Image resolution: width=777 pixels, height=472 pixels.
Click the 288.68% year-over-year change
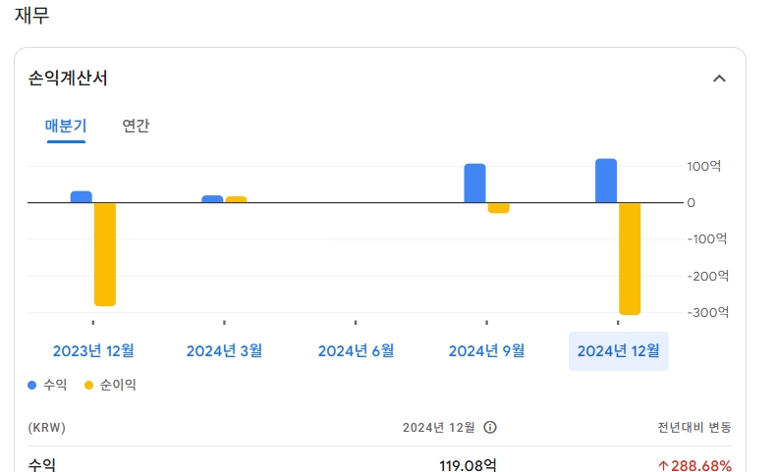click(x=695, y=465)
